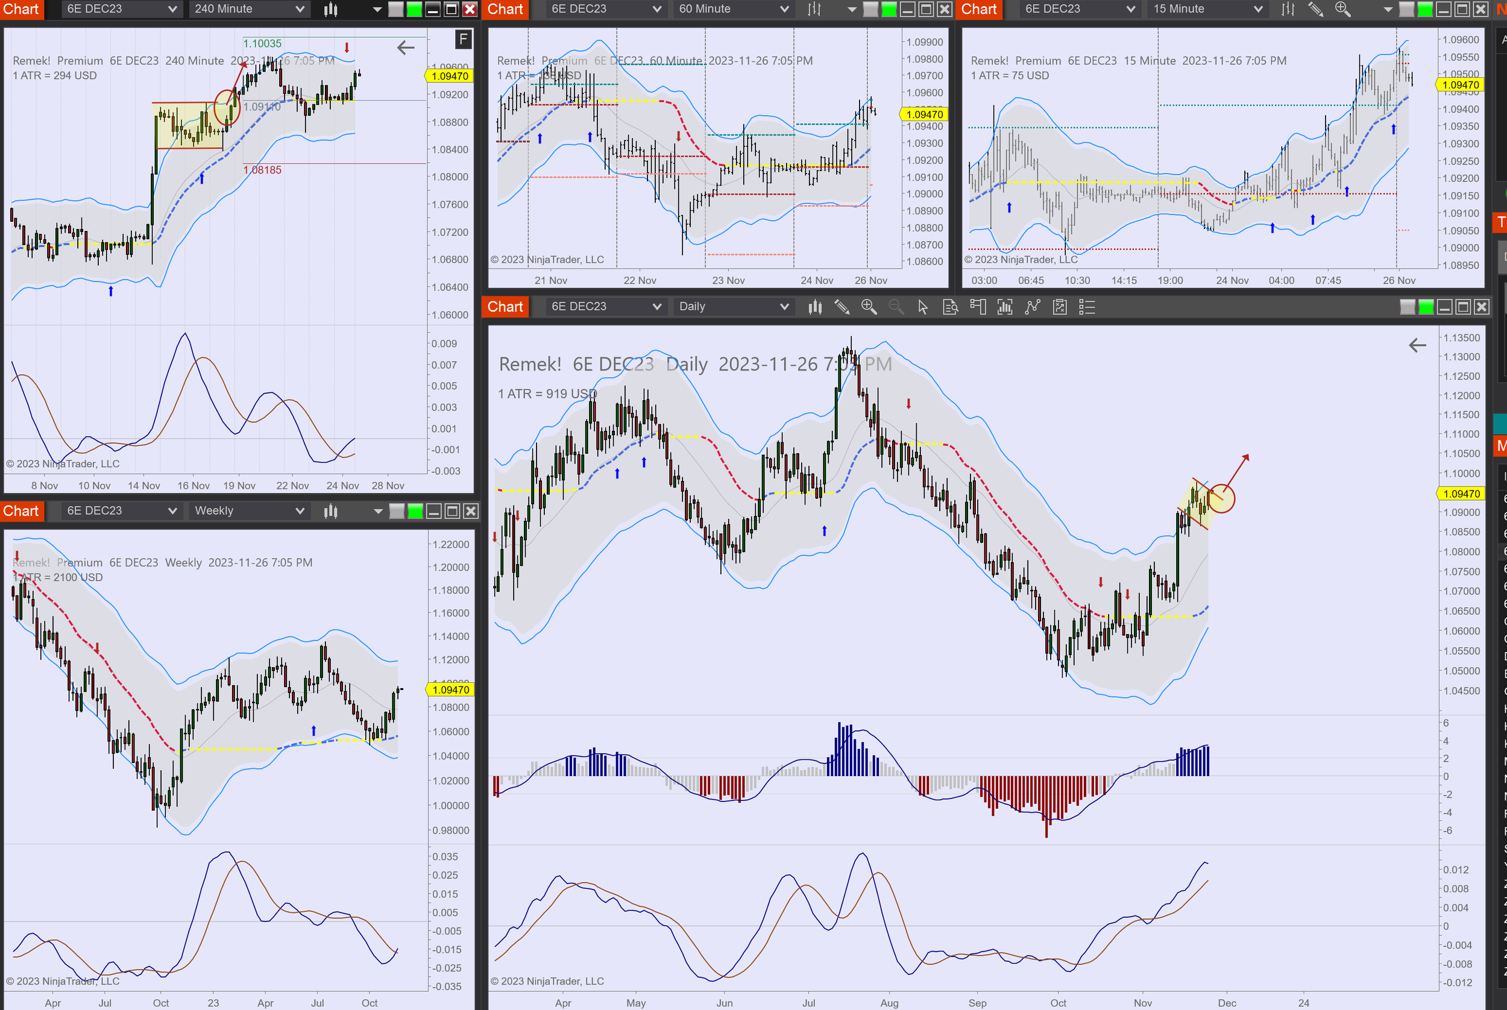The width and height of the screenshot is (1507, 1010).
Task: Open Chart Trader icon on Daily chart
Action: pos(977,307)
